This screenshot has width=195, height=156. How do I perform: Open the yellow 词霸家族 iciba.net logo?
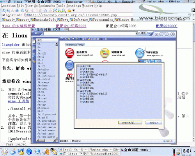pyautogui.click(x=105, y=53)
